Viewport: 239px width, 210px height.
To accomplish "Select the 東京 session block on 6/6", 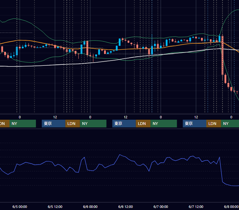I will 124,124.
